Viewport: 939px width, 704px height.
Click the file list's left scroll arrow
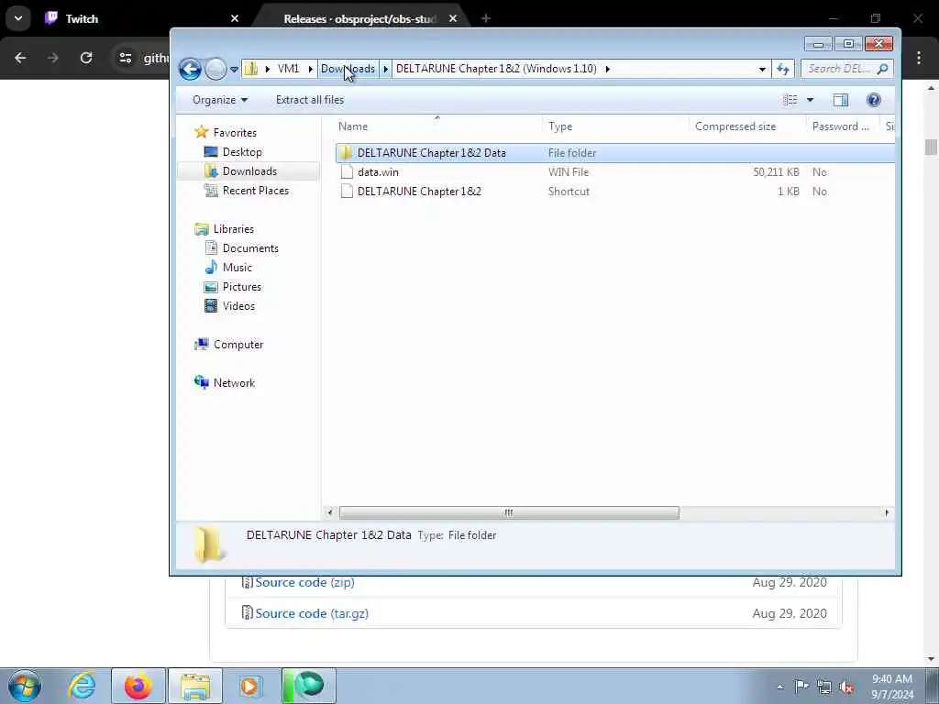(x=330, y=512)
